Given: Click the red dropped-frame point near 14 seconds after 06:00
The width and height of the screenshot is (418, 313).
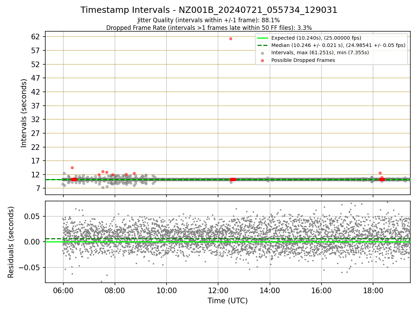Looking at the screenshot, I should click(x=72, y=168).
